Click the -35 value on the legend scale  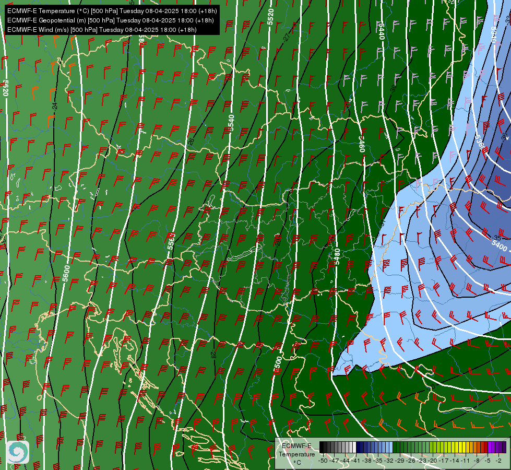point(377,461)
